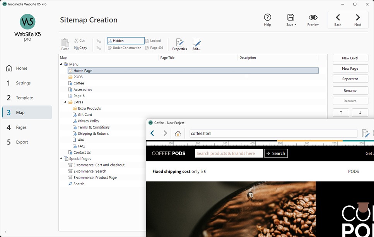This screenshot has height=237, width=374.
Task: Click the New Page button
Action: [x=350, y=68]
